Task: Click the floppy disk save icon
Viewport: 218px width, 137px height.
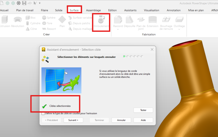Action: [24, 3]
